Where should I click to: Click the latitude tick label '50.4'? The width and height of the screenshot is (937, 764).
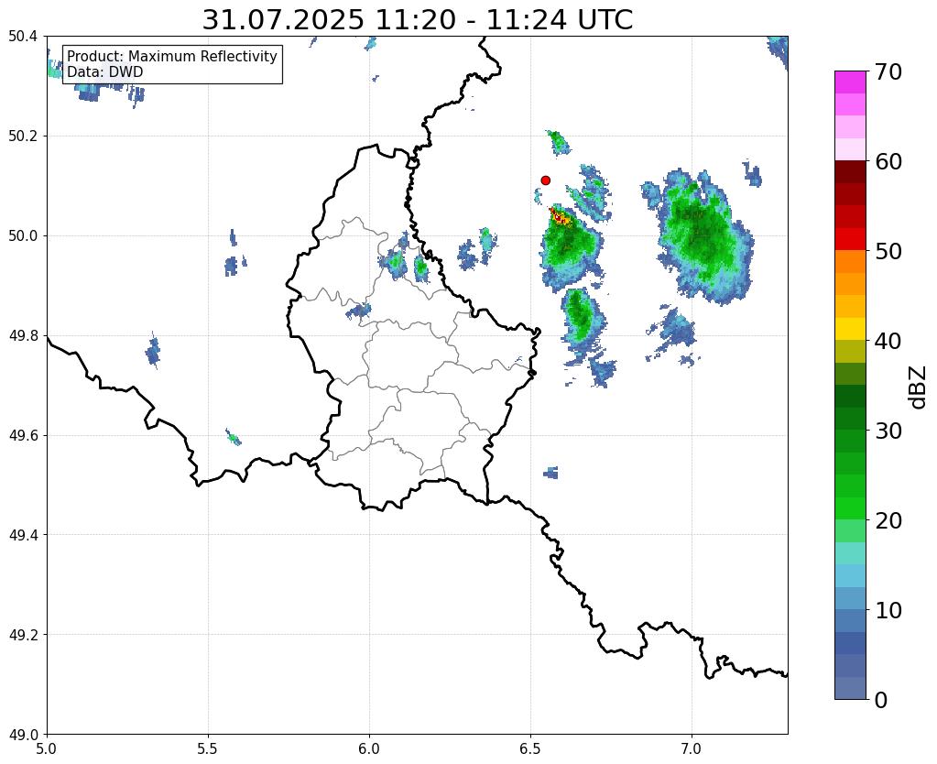[x=23, y=37]
